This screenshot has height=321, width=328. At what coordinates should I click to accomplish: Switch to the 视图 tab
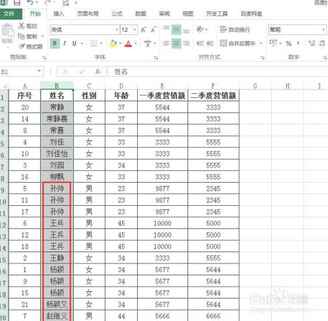[x=188, y=14]
